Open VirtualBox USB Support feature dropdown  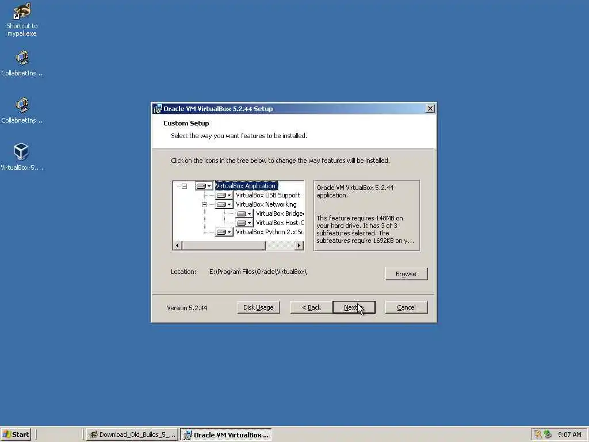coord(224,196)
